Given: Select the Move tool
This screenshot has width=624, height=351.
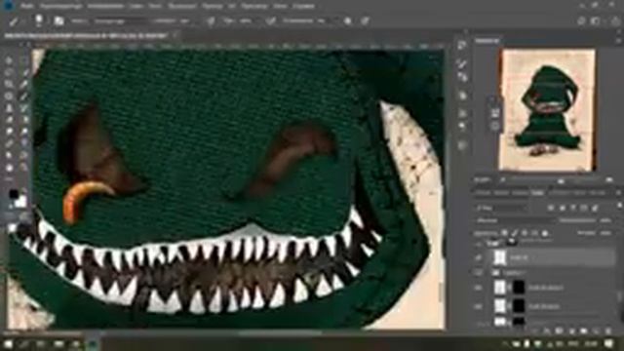Looking at the screenshot, I should coord(9,60).
